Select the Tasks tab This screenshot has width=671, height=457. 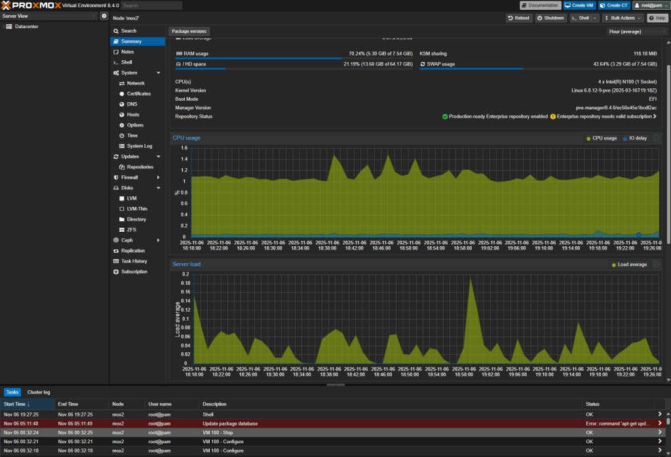12,392
